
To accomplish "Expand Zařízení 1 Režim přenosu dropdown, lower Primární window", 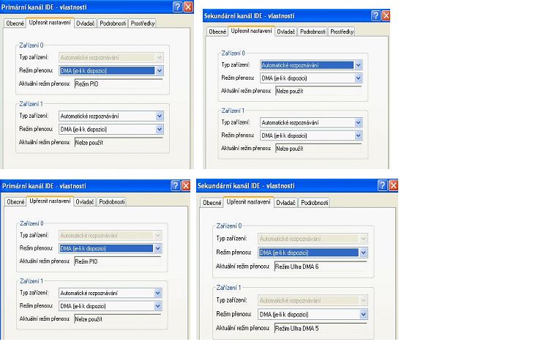I will point(158,306).
